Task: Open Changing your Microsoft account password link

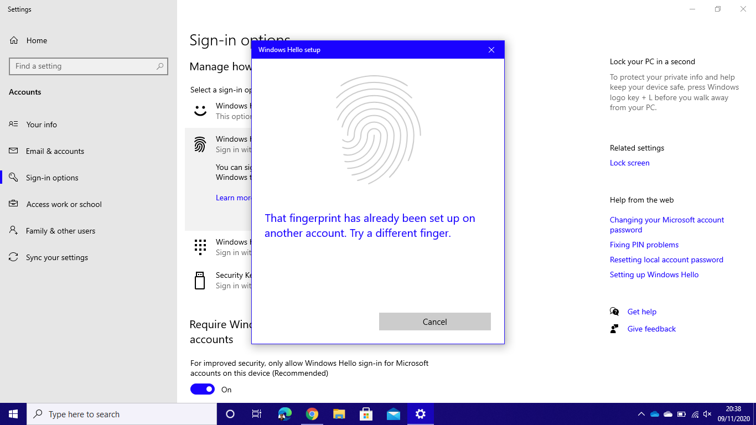Action: coord(667,225)
